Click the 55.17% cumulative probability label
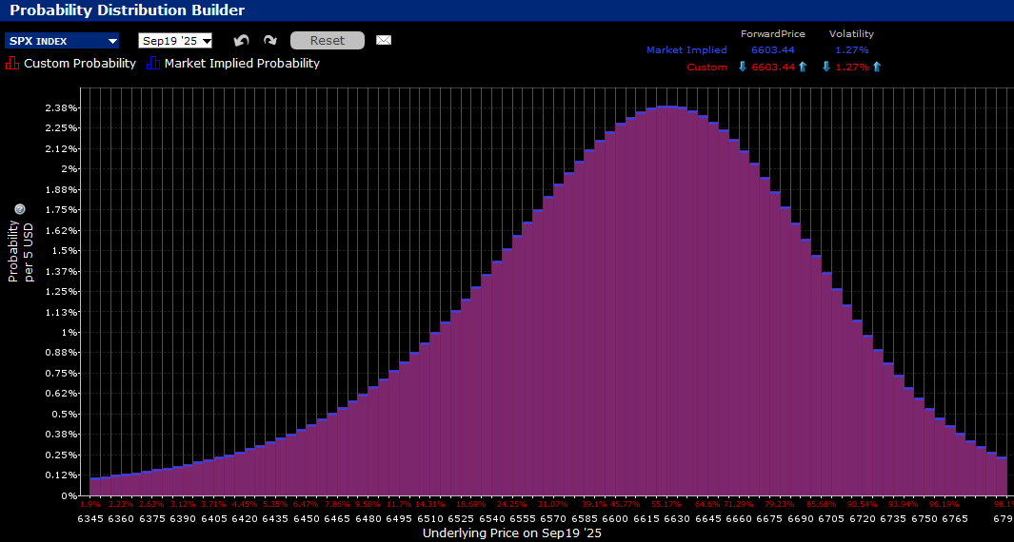The image size is (1014, 542). click(x=666, y=504)
